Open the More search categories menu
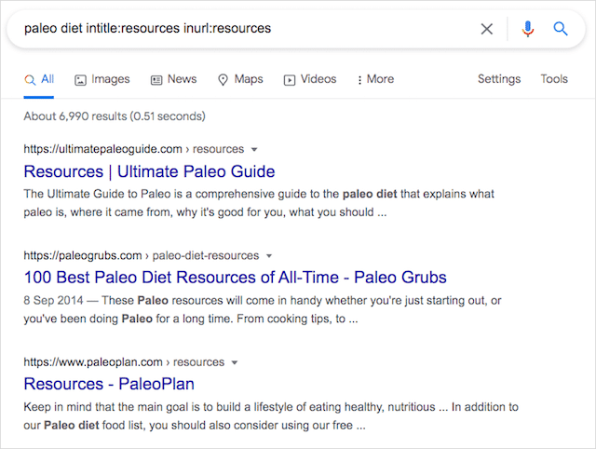 point(375,79)
